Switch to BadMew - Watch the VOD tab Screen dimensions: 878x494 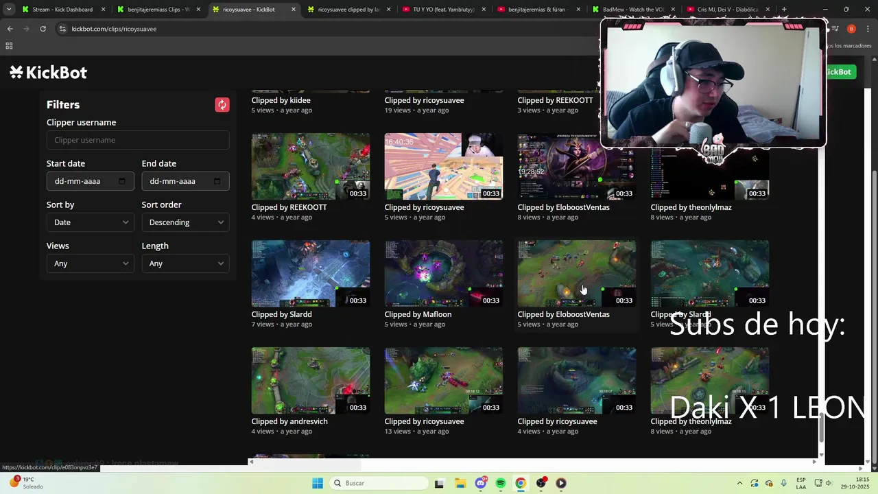pyautogui.click(x=633, y=10)
